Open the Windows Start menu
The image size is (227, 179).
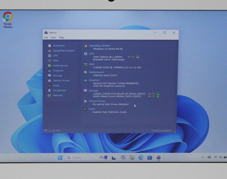coord(60,158)
